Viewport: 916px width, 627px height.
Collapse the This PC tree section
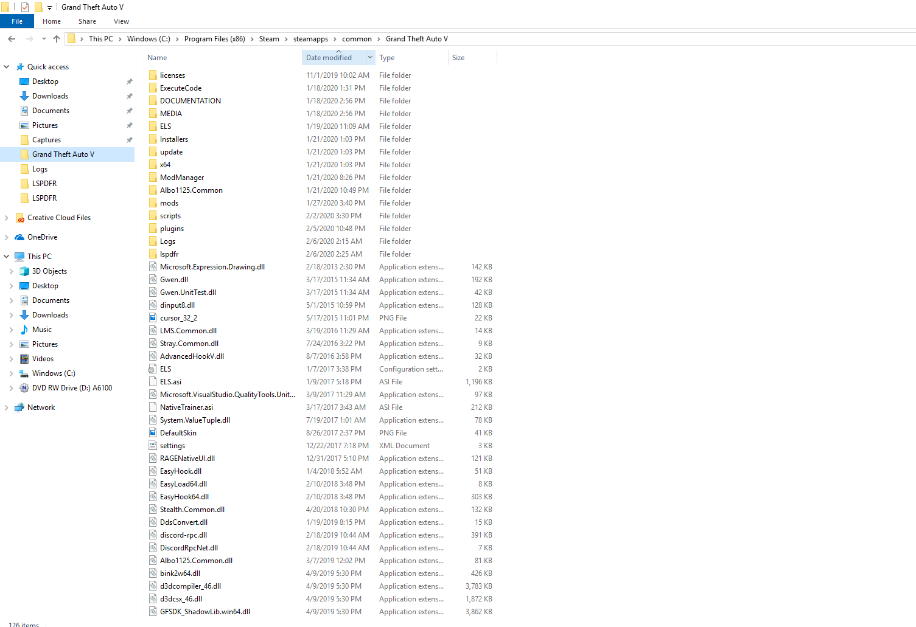pyautogui.click(x=7, y=257)
